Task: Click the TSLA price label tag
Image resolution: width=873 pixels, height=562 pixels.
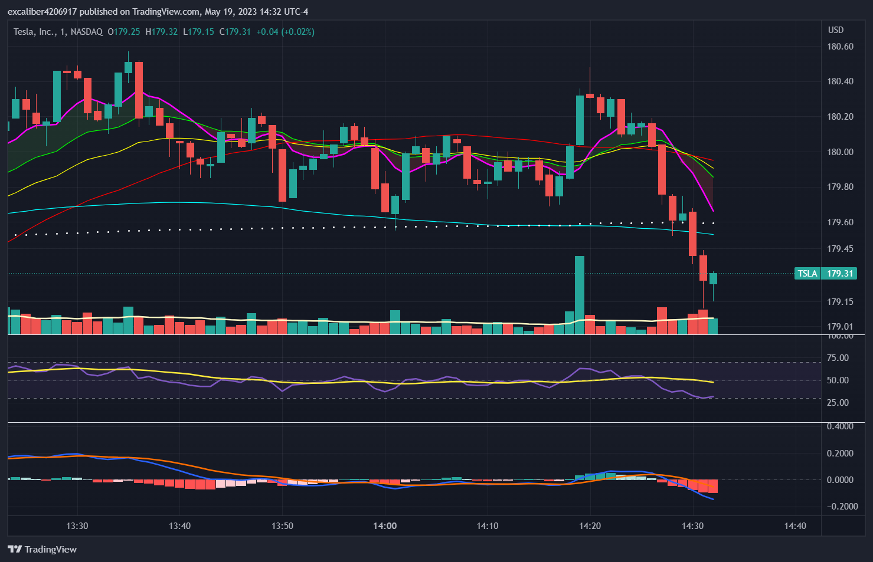Action: pos(808,273)
